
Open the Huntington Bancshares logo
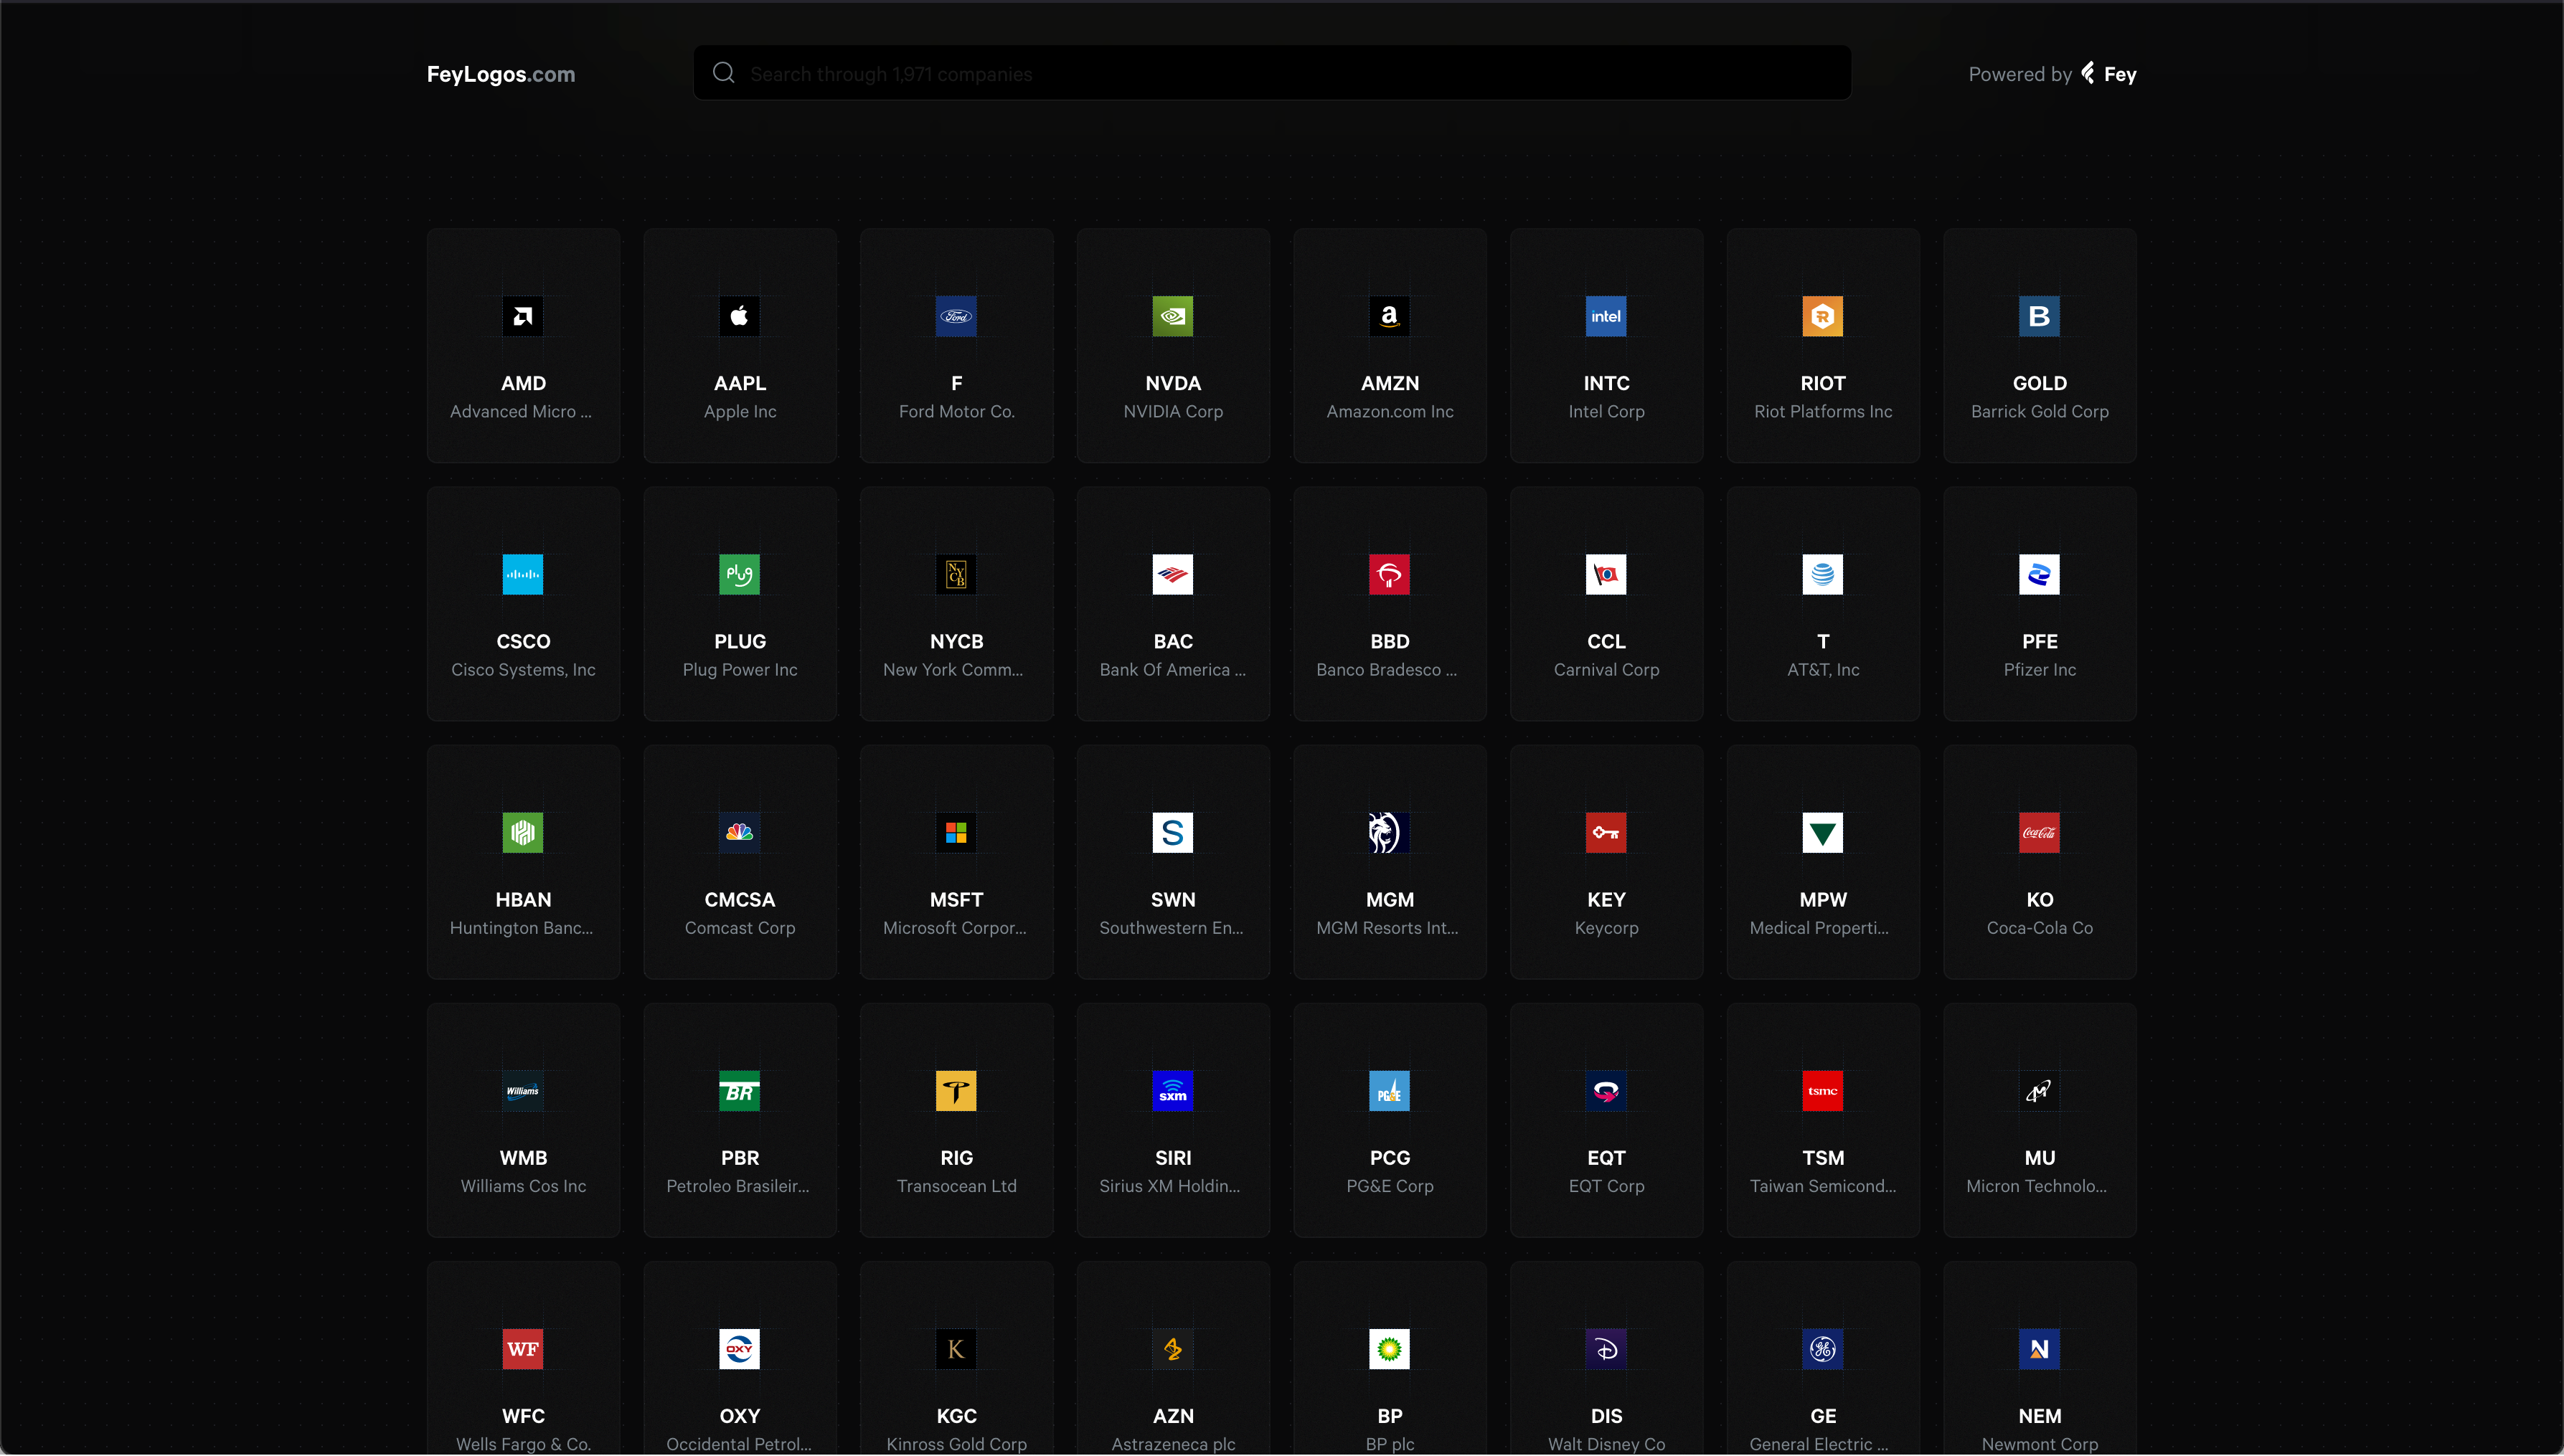(x=523, y=832)
